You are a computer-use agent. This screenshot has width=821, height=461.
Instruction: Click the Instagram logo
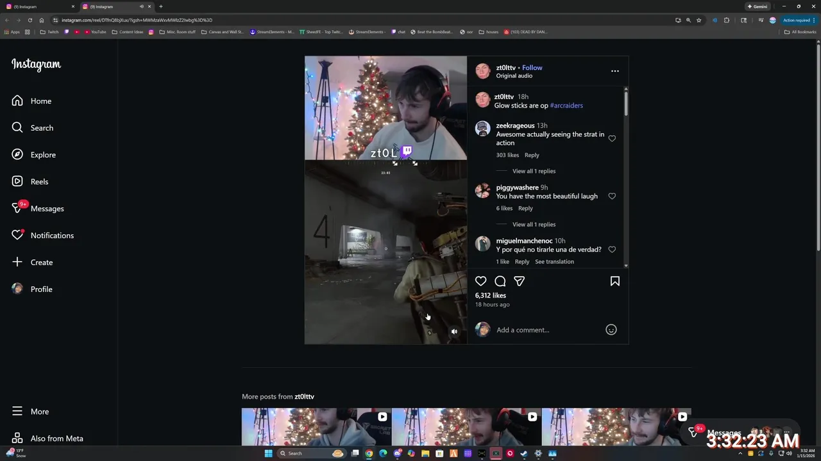click(36, 65)
